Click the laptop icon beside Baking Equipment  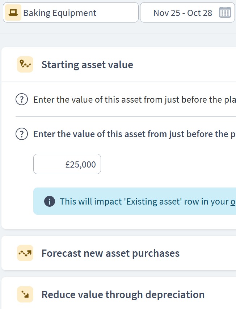click(x=13, y=13)
